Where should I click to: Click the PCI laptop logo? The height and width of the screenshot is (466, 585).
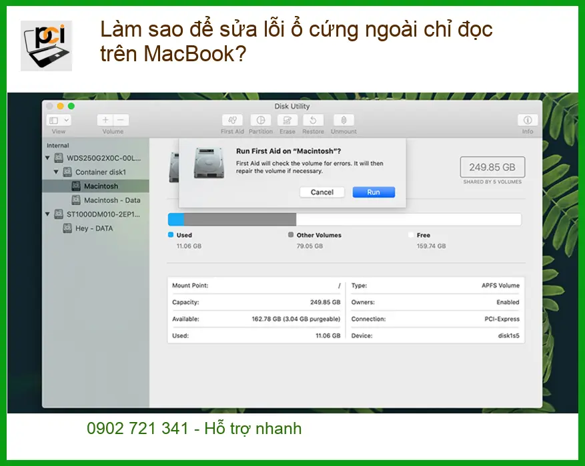pos(46,46)
